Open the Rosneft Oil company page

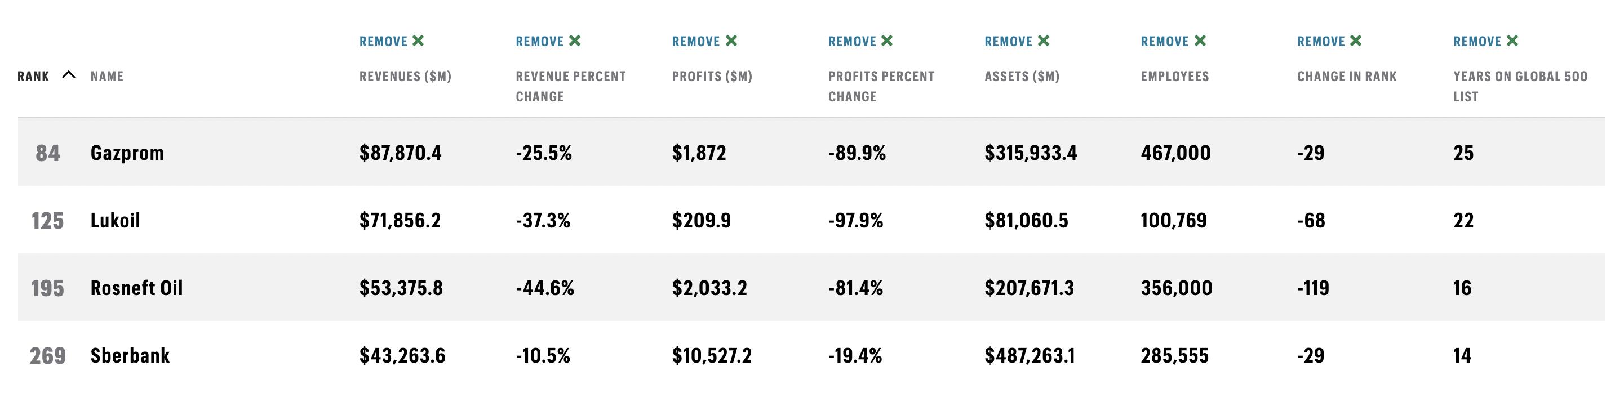tap(137, 287)
